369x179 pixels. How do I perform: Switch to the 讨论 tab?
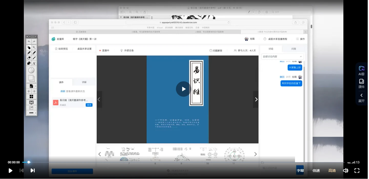click(x=271, y=49)
